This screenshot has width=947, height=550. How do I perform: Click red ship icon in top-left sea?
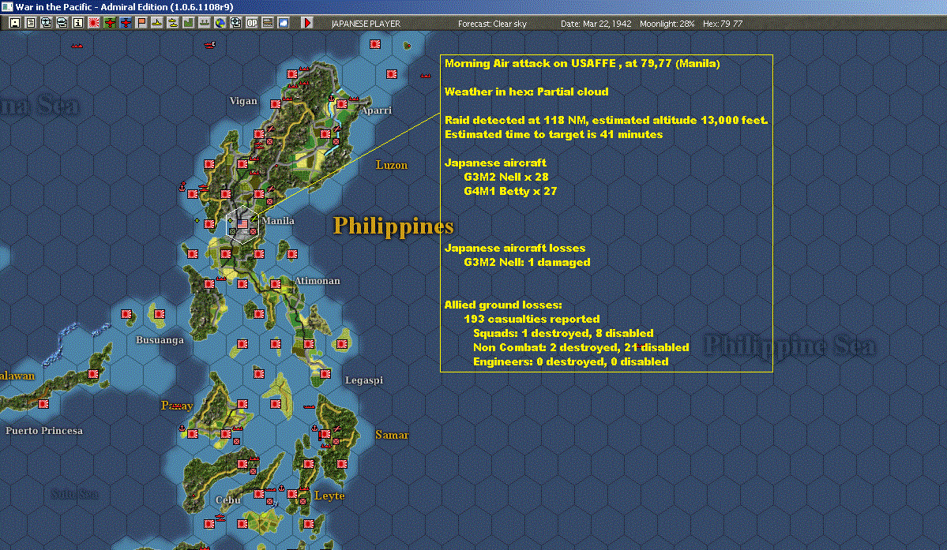pos(77,45)
